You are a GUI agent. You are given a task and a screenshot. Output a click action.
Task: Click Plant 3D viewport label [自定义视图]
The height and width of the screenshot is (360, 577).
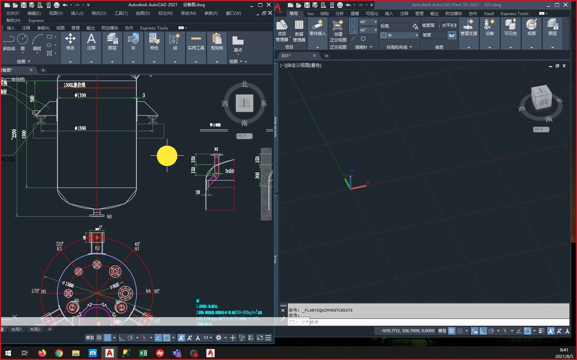point(297,65)
